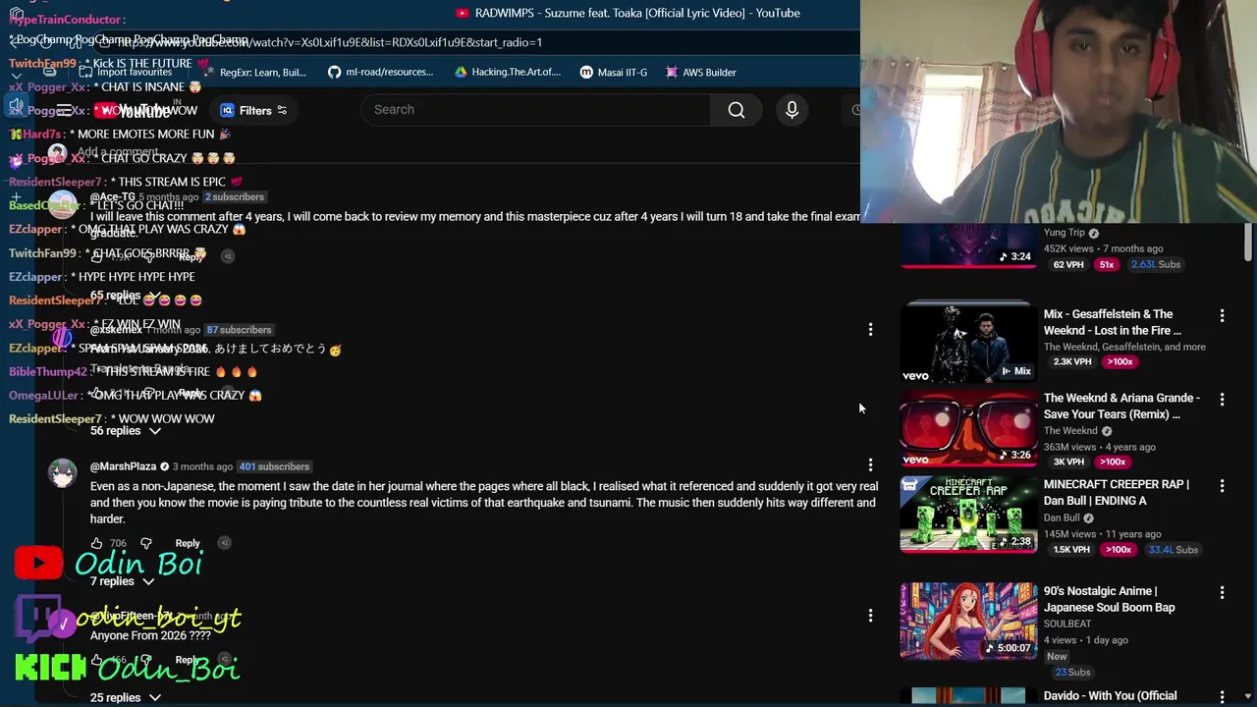Click the '33.4L Subs' label under Dan Bull

[x=1174, y=550]
